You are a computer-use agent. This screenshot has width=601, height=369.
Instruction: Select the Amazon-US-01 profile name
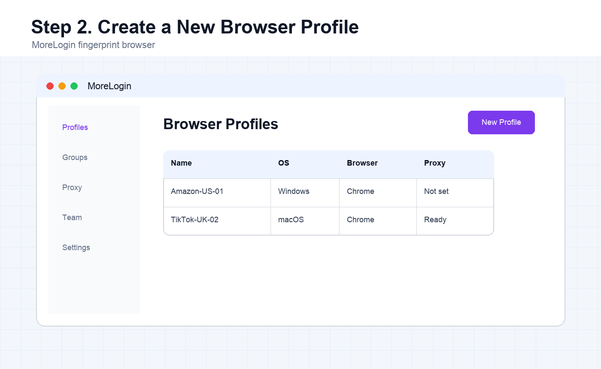tap(197, 191)
